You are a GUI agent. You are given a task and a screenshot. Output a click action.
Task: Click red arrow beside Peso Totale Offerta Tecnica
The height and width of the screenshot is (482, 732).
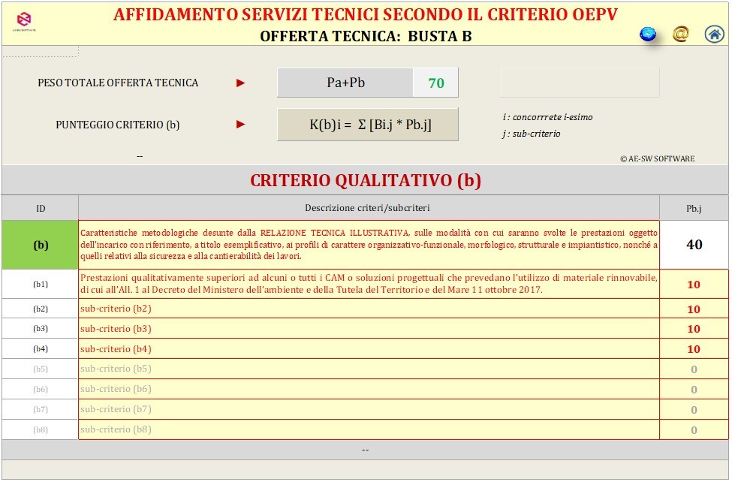241,83
